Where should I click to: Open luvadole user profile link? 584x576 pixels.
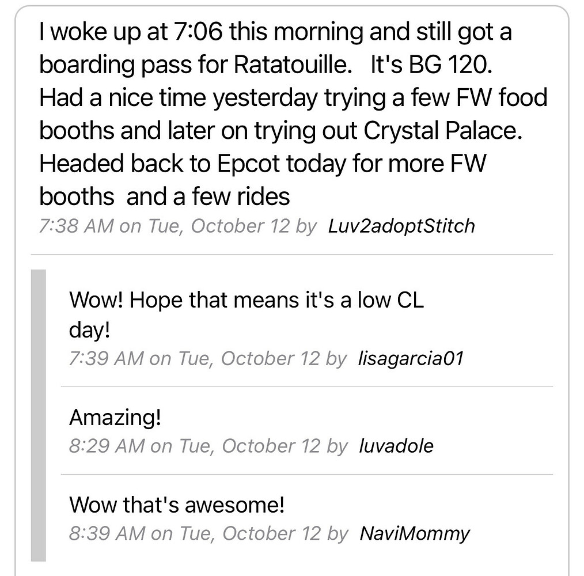395,445
